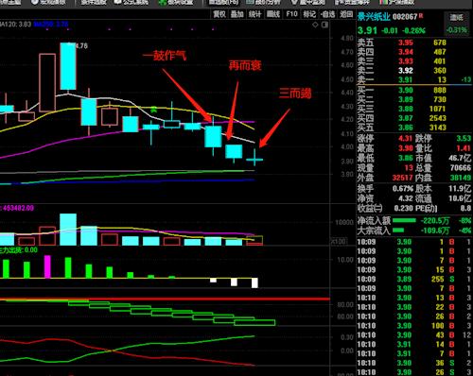
Task: Click the red R badge next to 002067
Action: [421, 16]
